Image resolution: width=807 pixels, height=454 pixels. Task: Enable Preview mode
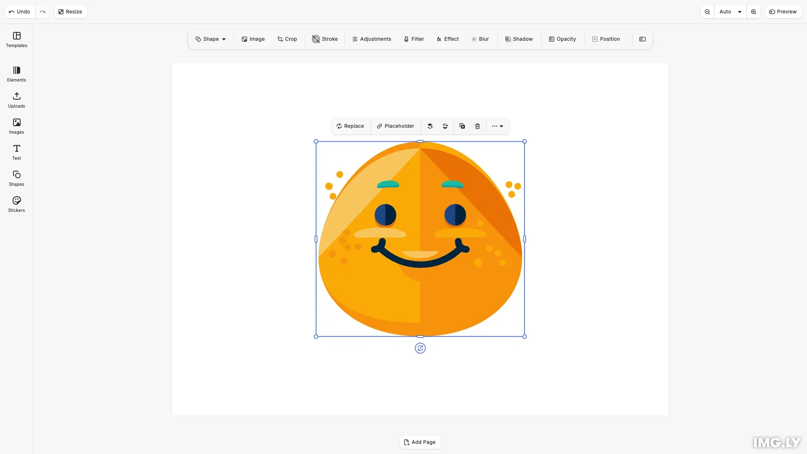pyautogui.click(x=783, y=11)
